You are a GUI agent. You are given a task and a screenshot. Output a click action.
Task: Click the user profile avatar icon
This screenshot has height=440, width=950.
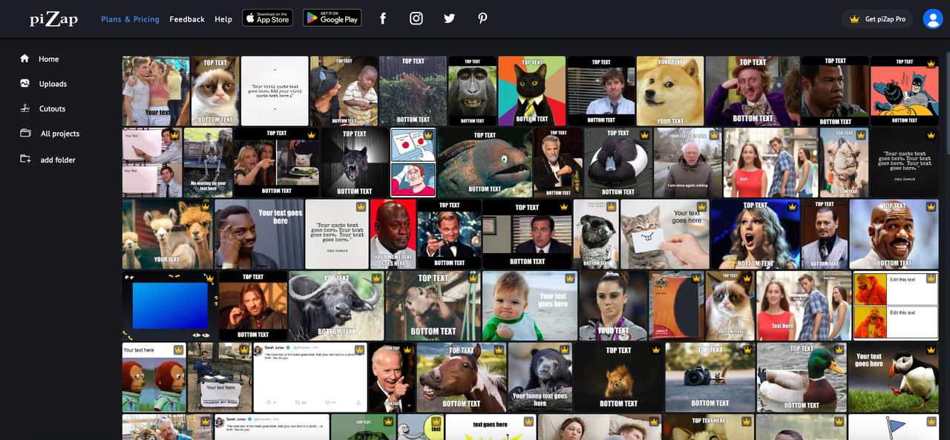[x=932, y=19]
